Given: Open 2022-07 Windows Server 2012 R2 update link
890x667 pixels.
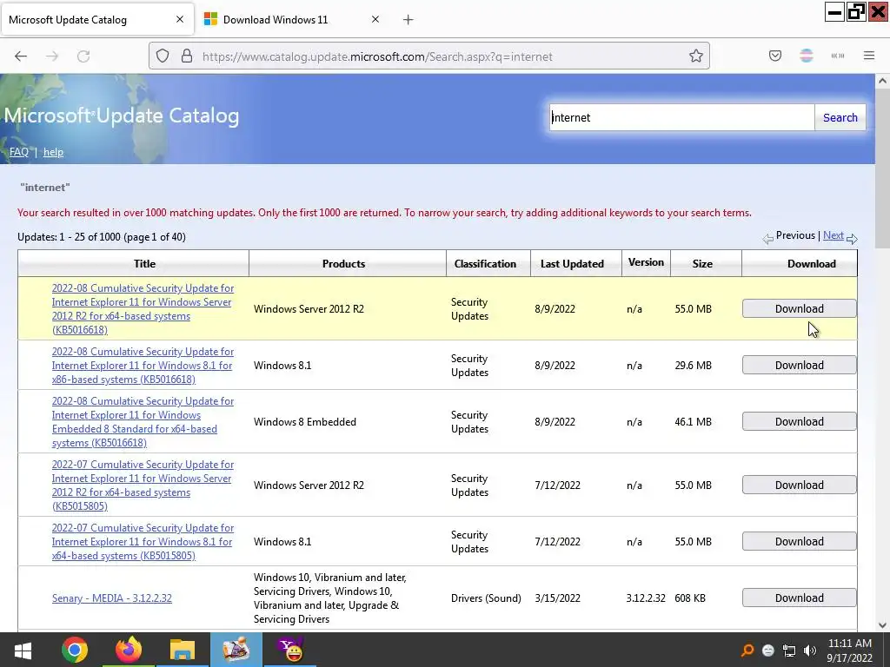Looking at the screenshot, I should (x=143, y=485).
